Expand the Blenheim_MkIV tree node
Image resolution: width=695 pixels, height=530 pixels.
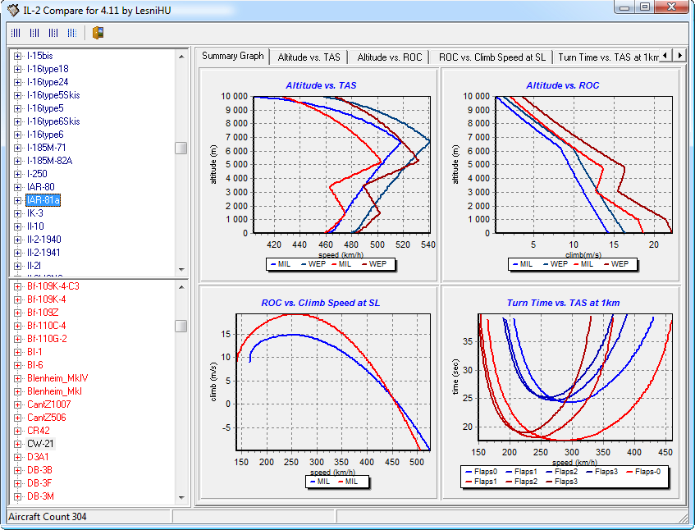coord(18,378)
